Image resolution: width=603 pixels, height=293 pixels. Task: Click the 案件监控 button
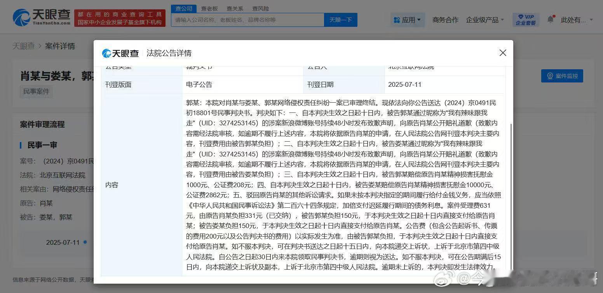(x=562, y=76)
